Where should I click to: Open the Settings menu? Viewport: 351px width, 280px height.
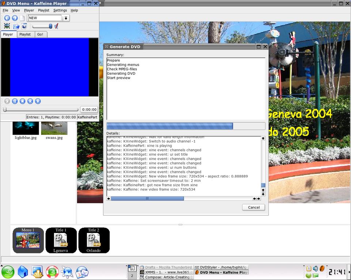(60, 10)
